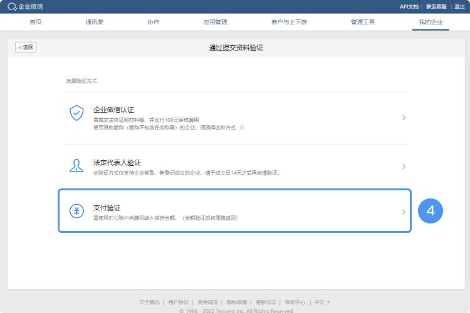Image resolution: width=470 pixels, height=313 pixels.
Task: Click the 联系客服 link
Action: click(x=436, y=6)
